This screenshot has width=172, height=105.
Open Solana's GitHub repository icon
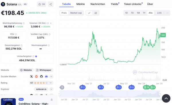[41, 76]
